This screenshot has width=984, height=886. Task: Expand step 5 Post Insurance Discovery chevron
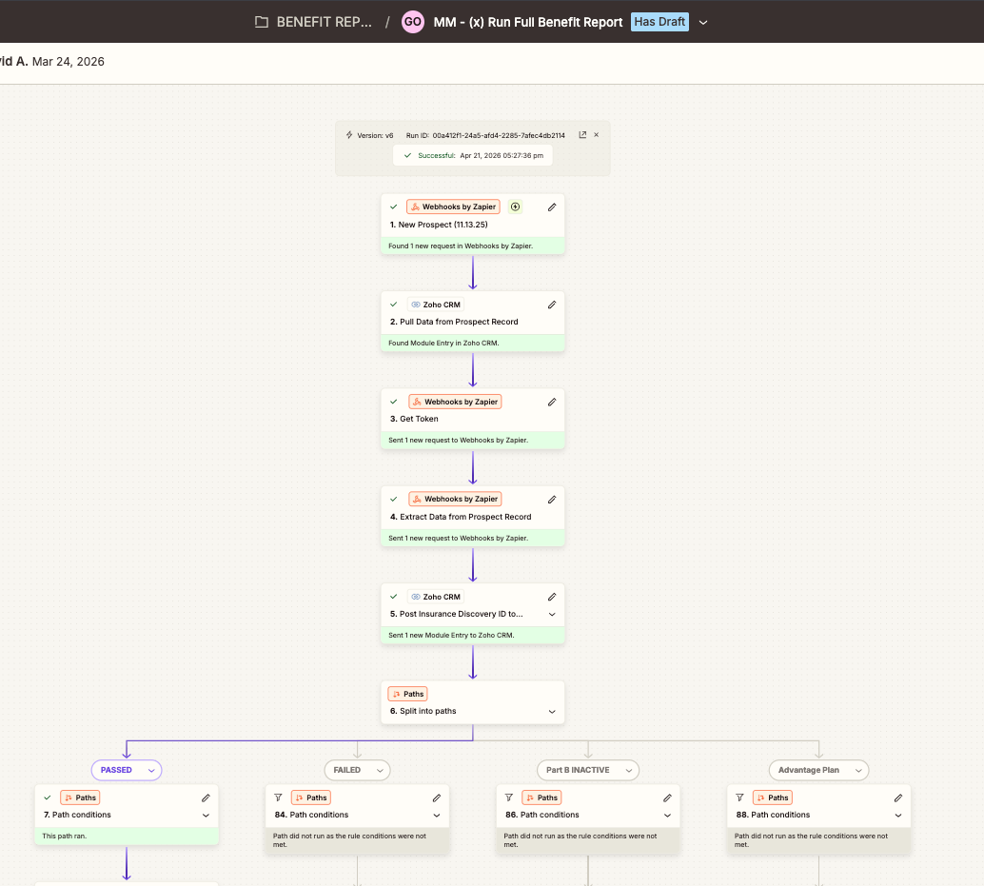(552, 615)
